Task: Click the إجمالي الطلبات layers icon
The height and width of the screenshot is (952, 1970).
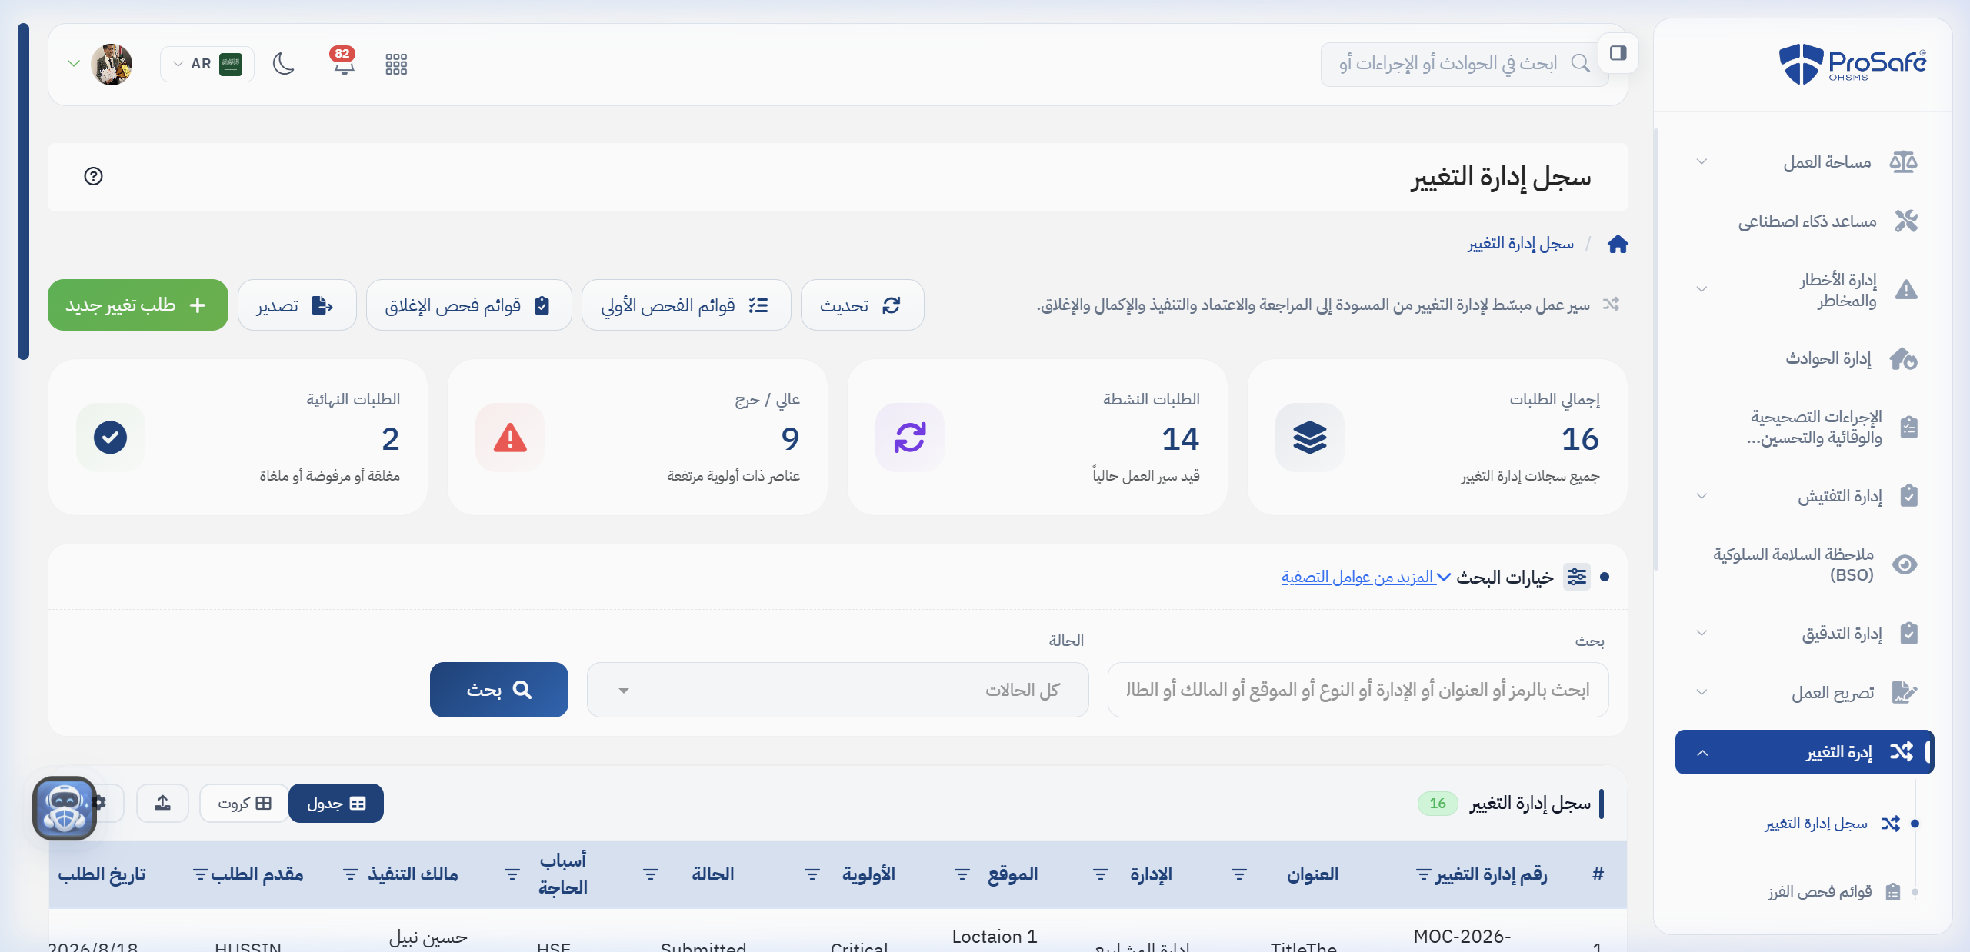Action: (x=1309, y=438)
